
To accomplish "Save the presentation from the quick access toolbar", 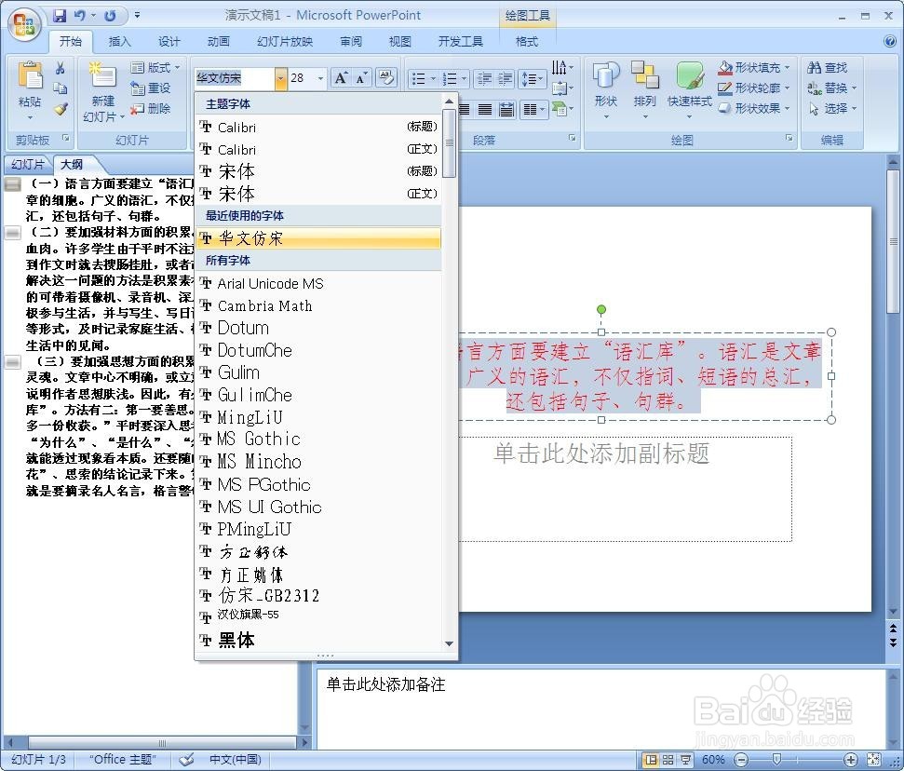I will click(x=60, y=16).
